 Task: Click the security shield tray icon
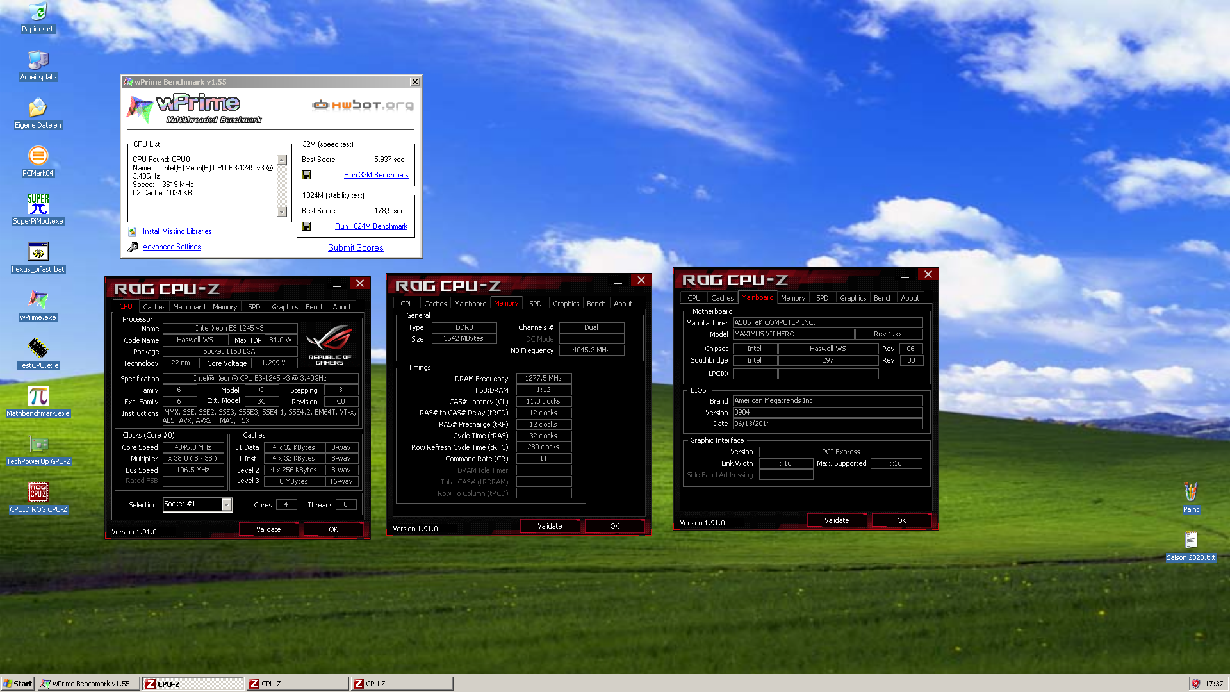pos(1195,684)
